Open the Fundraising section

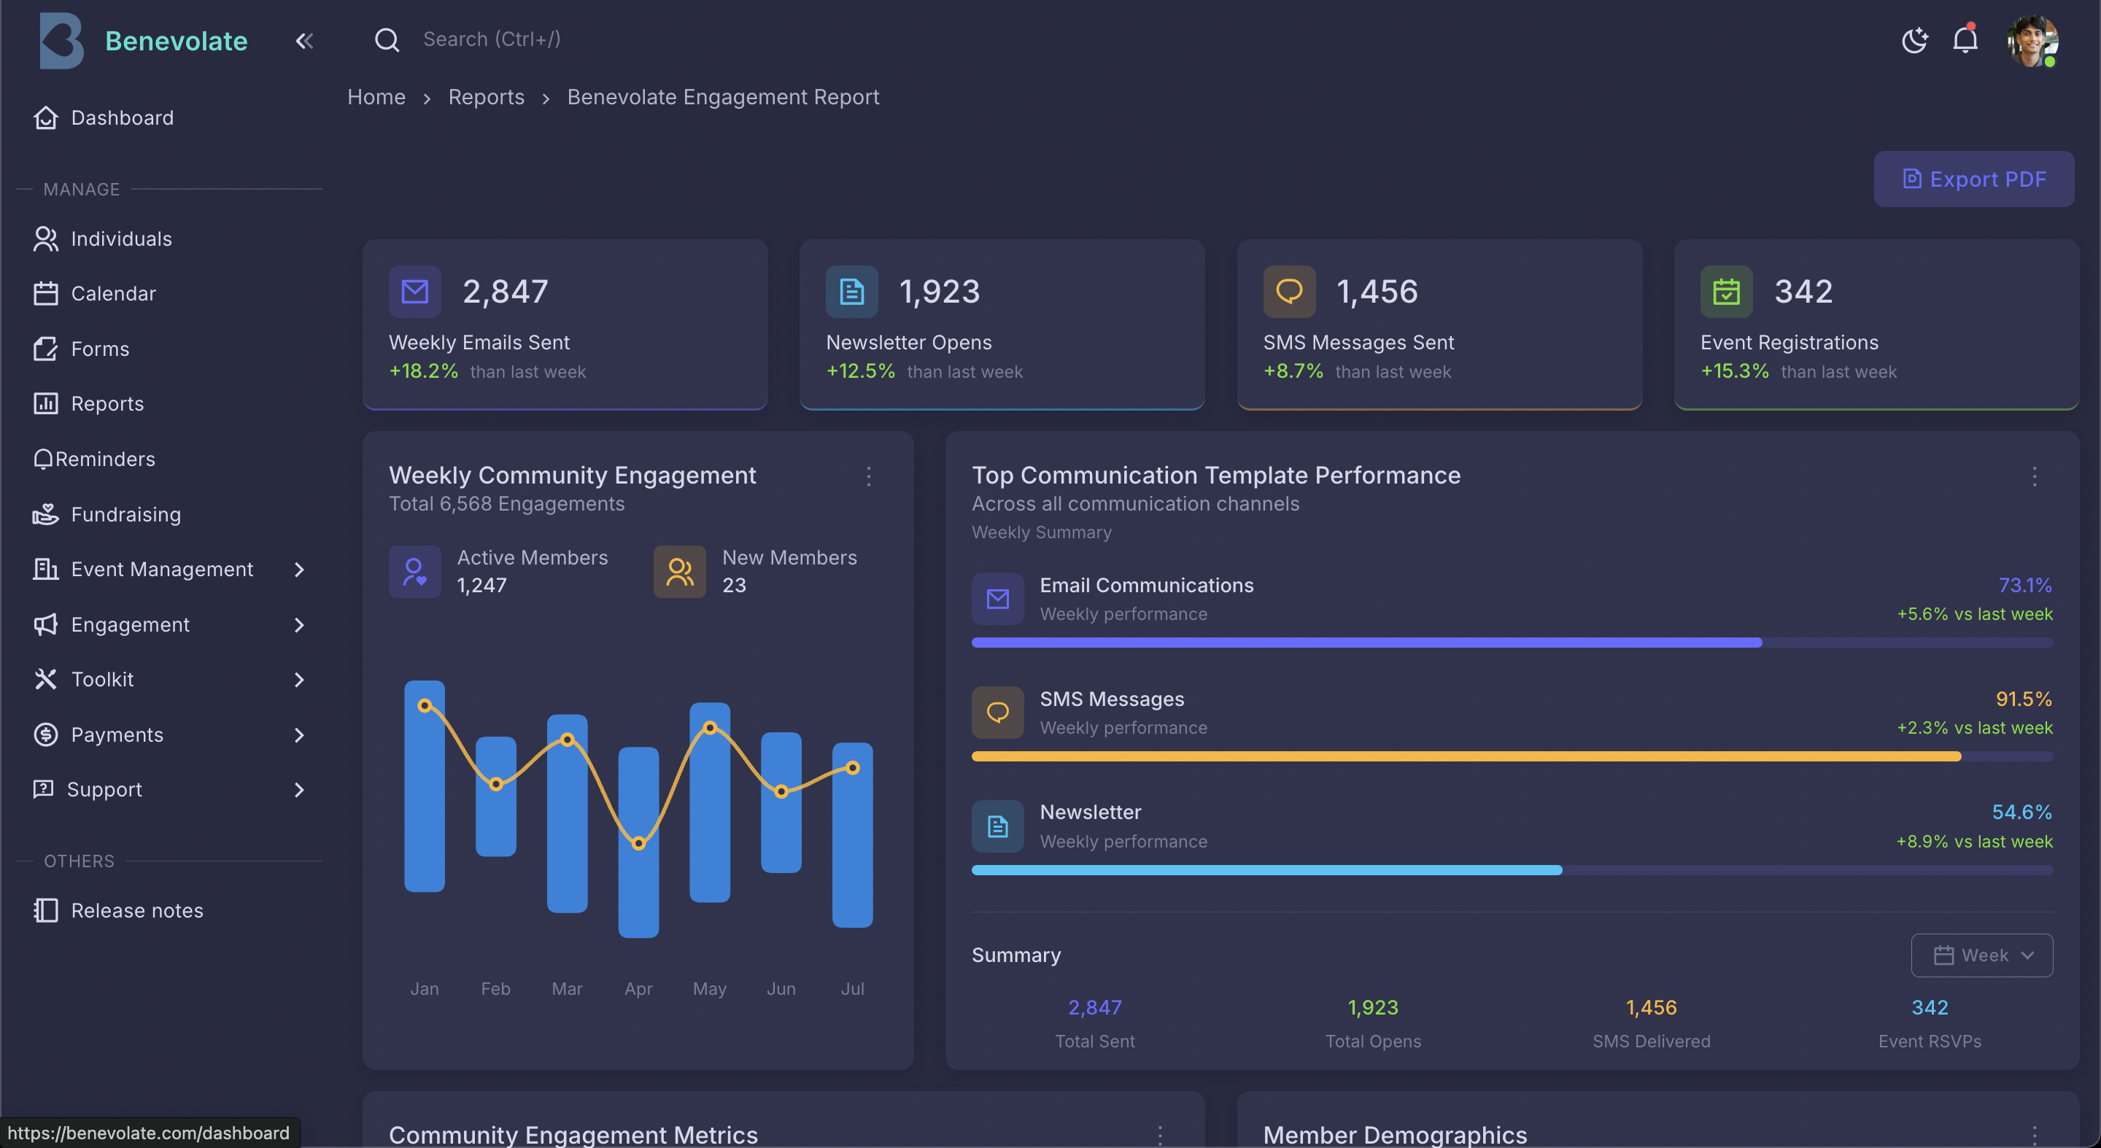(x=125, y=513)
